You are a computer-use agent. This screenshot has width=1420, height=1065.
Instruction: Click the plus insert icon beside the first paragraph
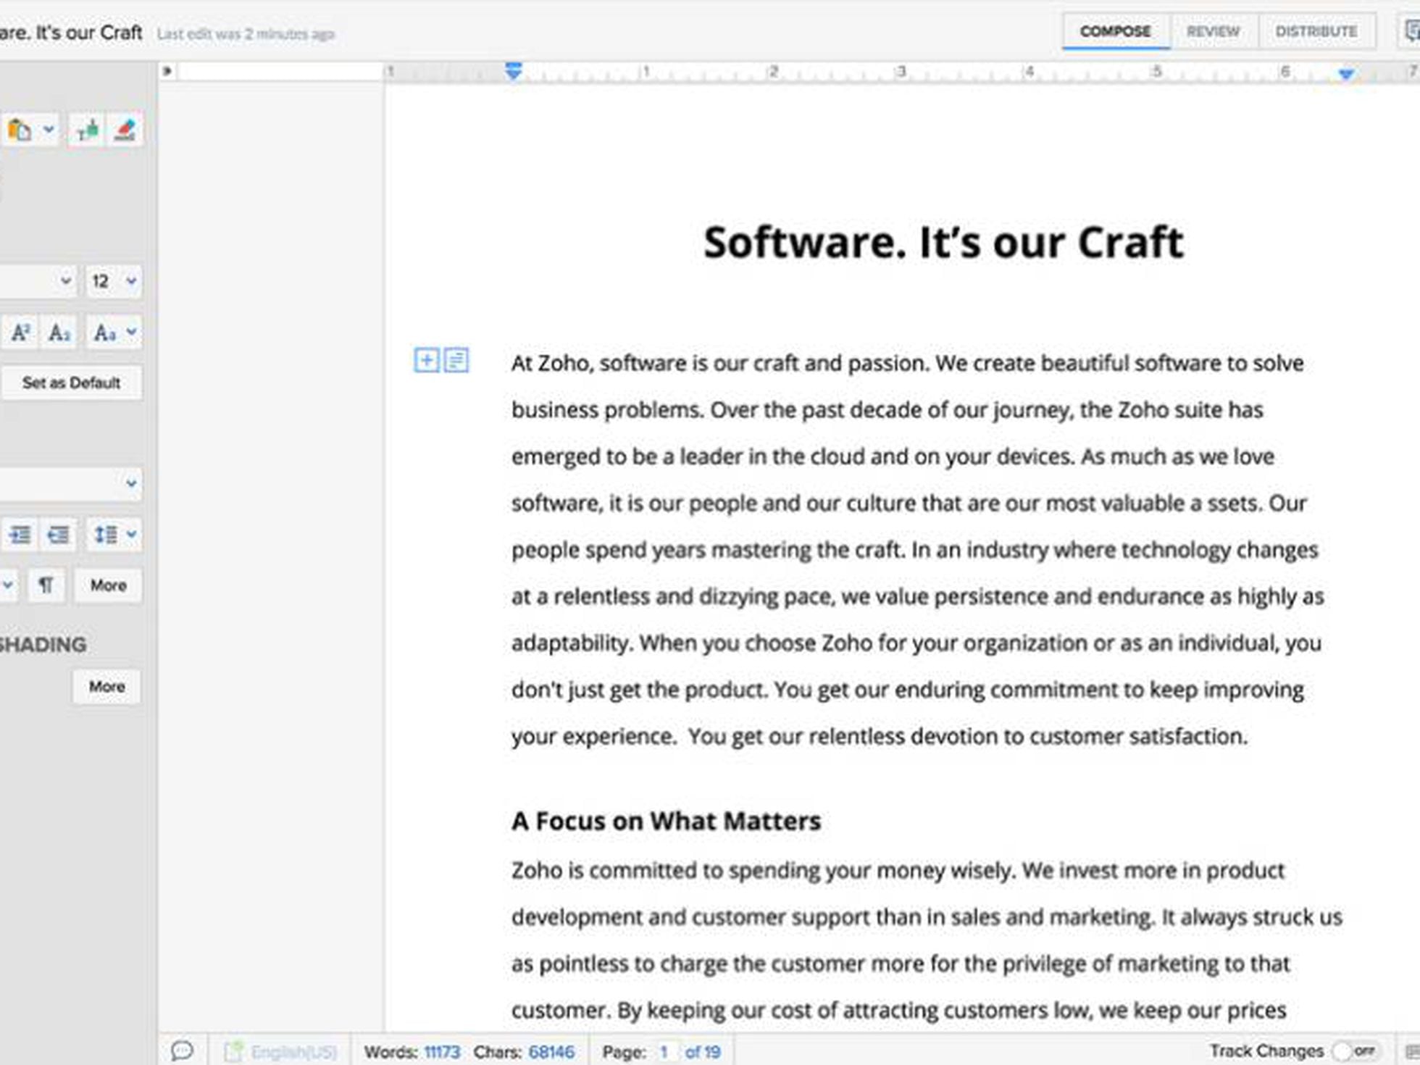(427, 360)
